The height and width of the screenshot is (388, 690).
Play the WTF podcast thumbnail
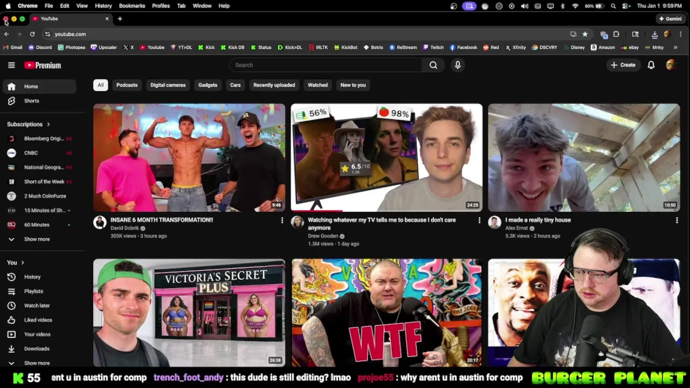387,313
